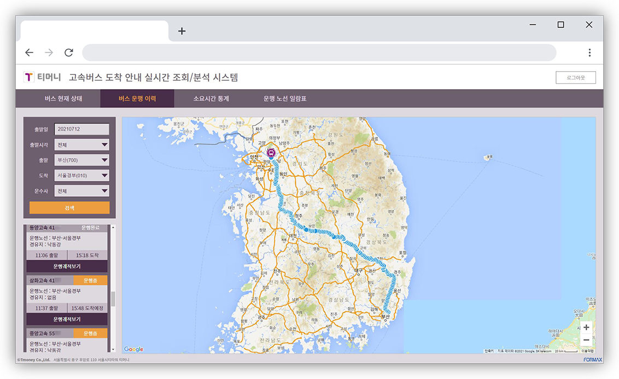Screen dimensions: 619x379
Task: Expand the 출발시각 dropdown
Action: point(81,145)
